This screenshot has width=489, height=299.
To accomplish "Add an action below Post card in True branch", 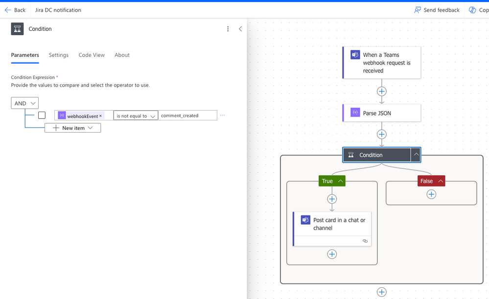I will click(x=332, y=254).
